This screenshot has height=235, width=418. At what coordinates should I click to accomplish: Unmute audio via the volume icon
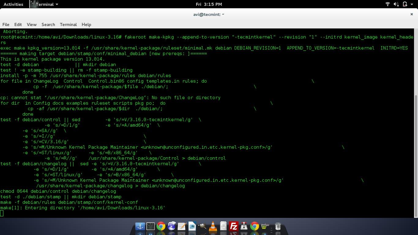(x=397, y=4)
